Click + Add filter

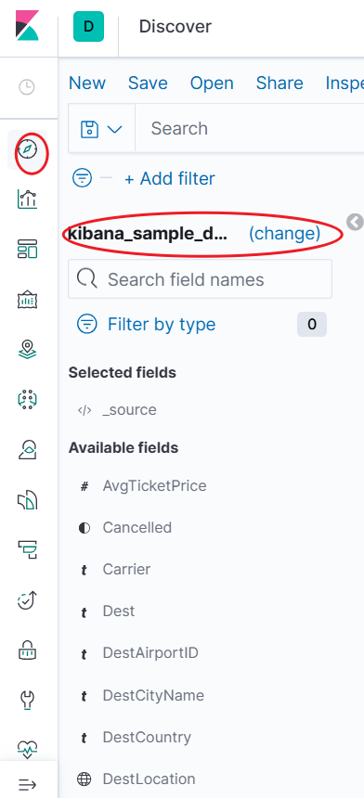point(170,179)
